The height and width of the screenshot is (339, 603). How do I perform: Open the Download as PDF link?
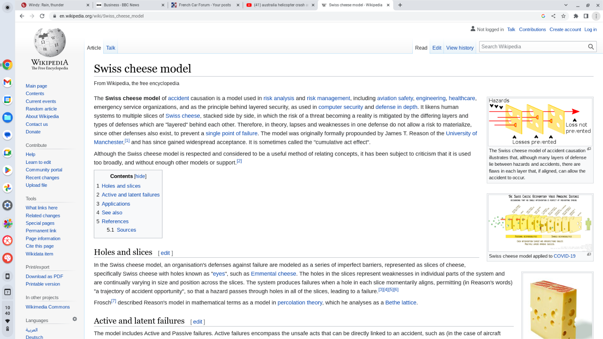[44, 276]
